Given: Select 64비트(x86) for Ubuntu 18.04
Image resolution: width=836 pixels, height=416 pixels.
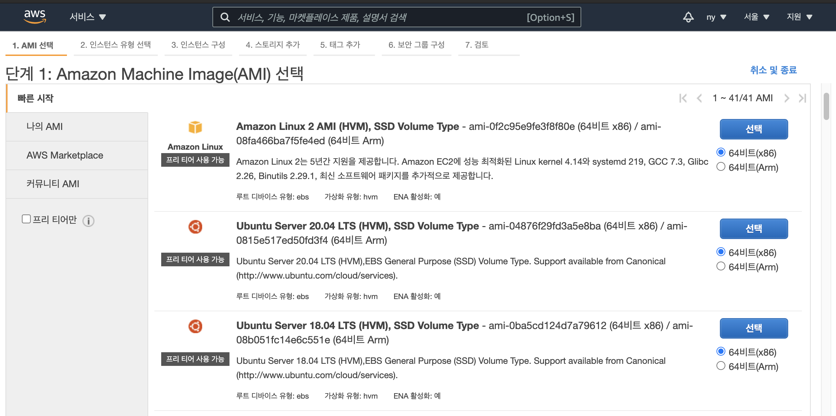Looking at the screenshot, I should tap(721, 351).
